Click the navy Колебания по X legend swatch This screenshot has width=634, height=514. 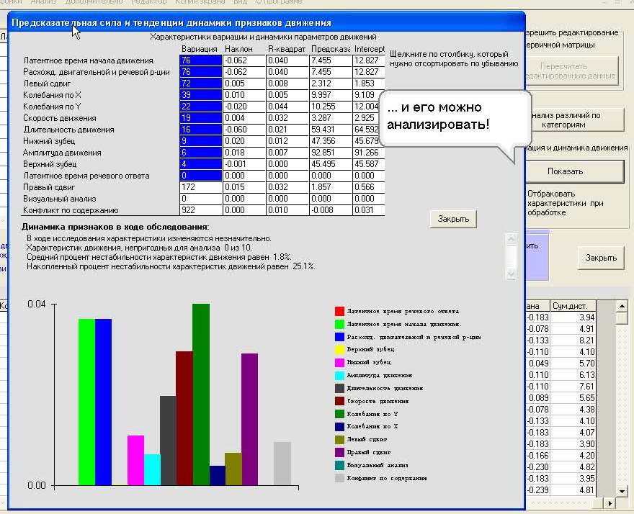[339, 427]
